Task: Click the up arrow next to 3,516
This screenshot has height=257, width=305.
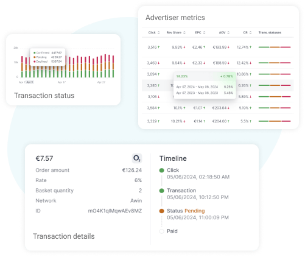Action: 158,47
